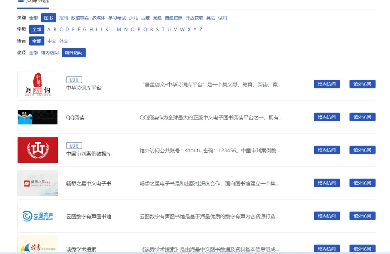This screenshot has height=254, width=390.
Task: Click 馆内访问 button for 畅想之星中文电子书
Action: (x=327, y=183)
